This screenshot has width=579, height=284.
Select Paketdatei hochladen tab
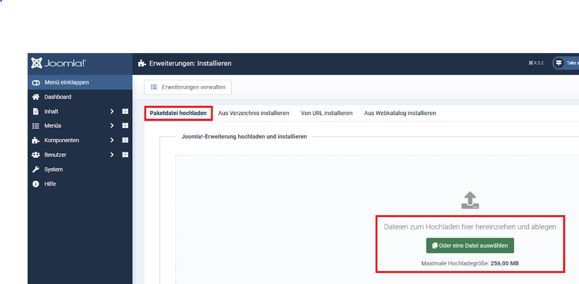point(179,113)
